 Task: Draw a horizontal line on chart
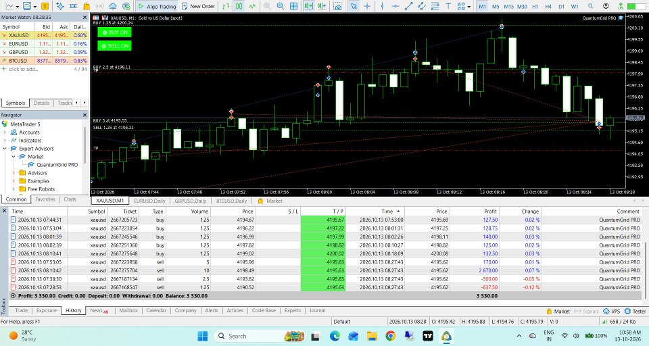[395, 6]
